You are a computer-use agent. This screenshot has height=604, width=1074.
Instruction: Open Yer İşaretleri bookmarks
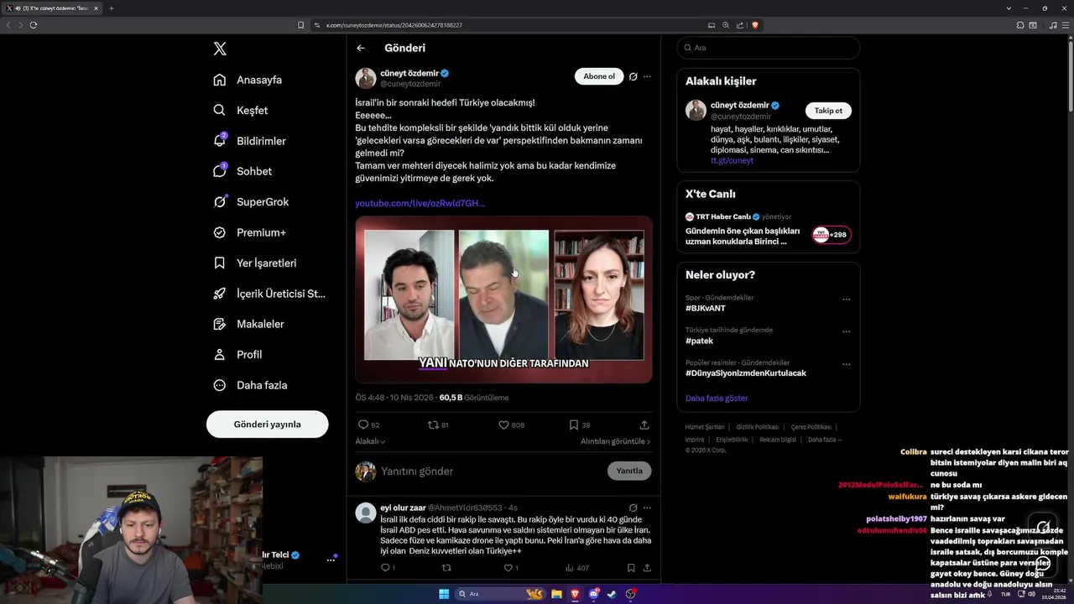pos(255,263)
